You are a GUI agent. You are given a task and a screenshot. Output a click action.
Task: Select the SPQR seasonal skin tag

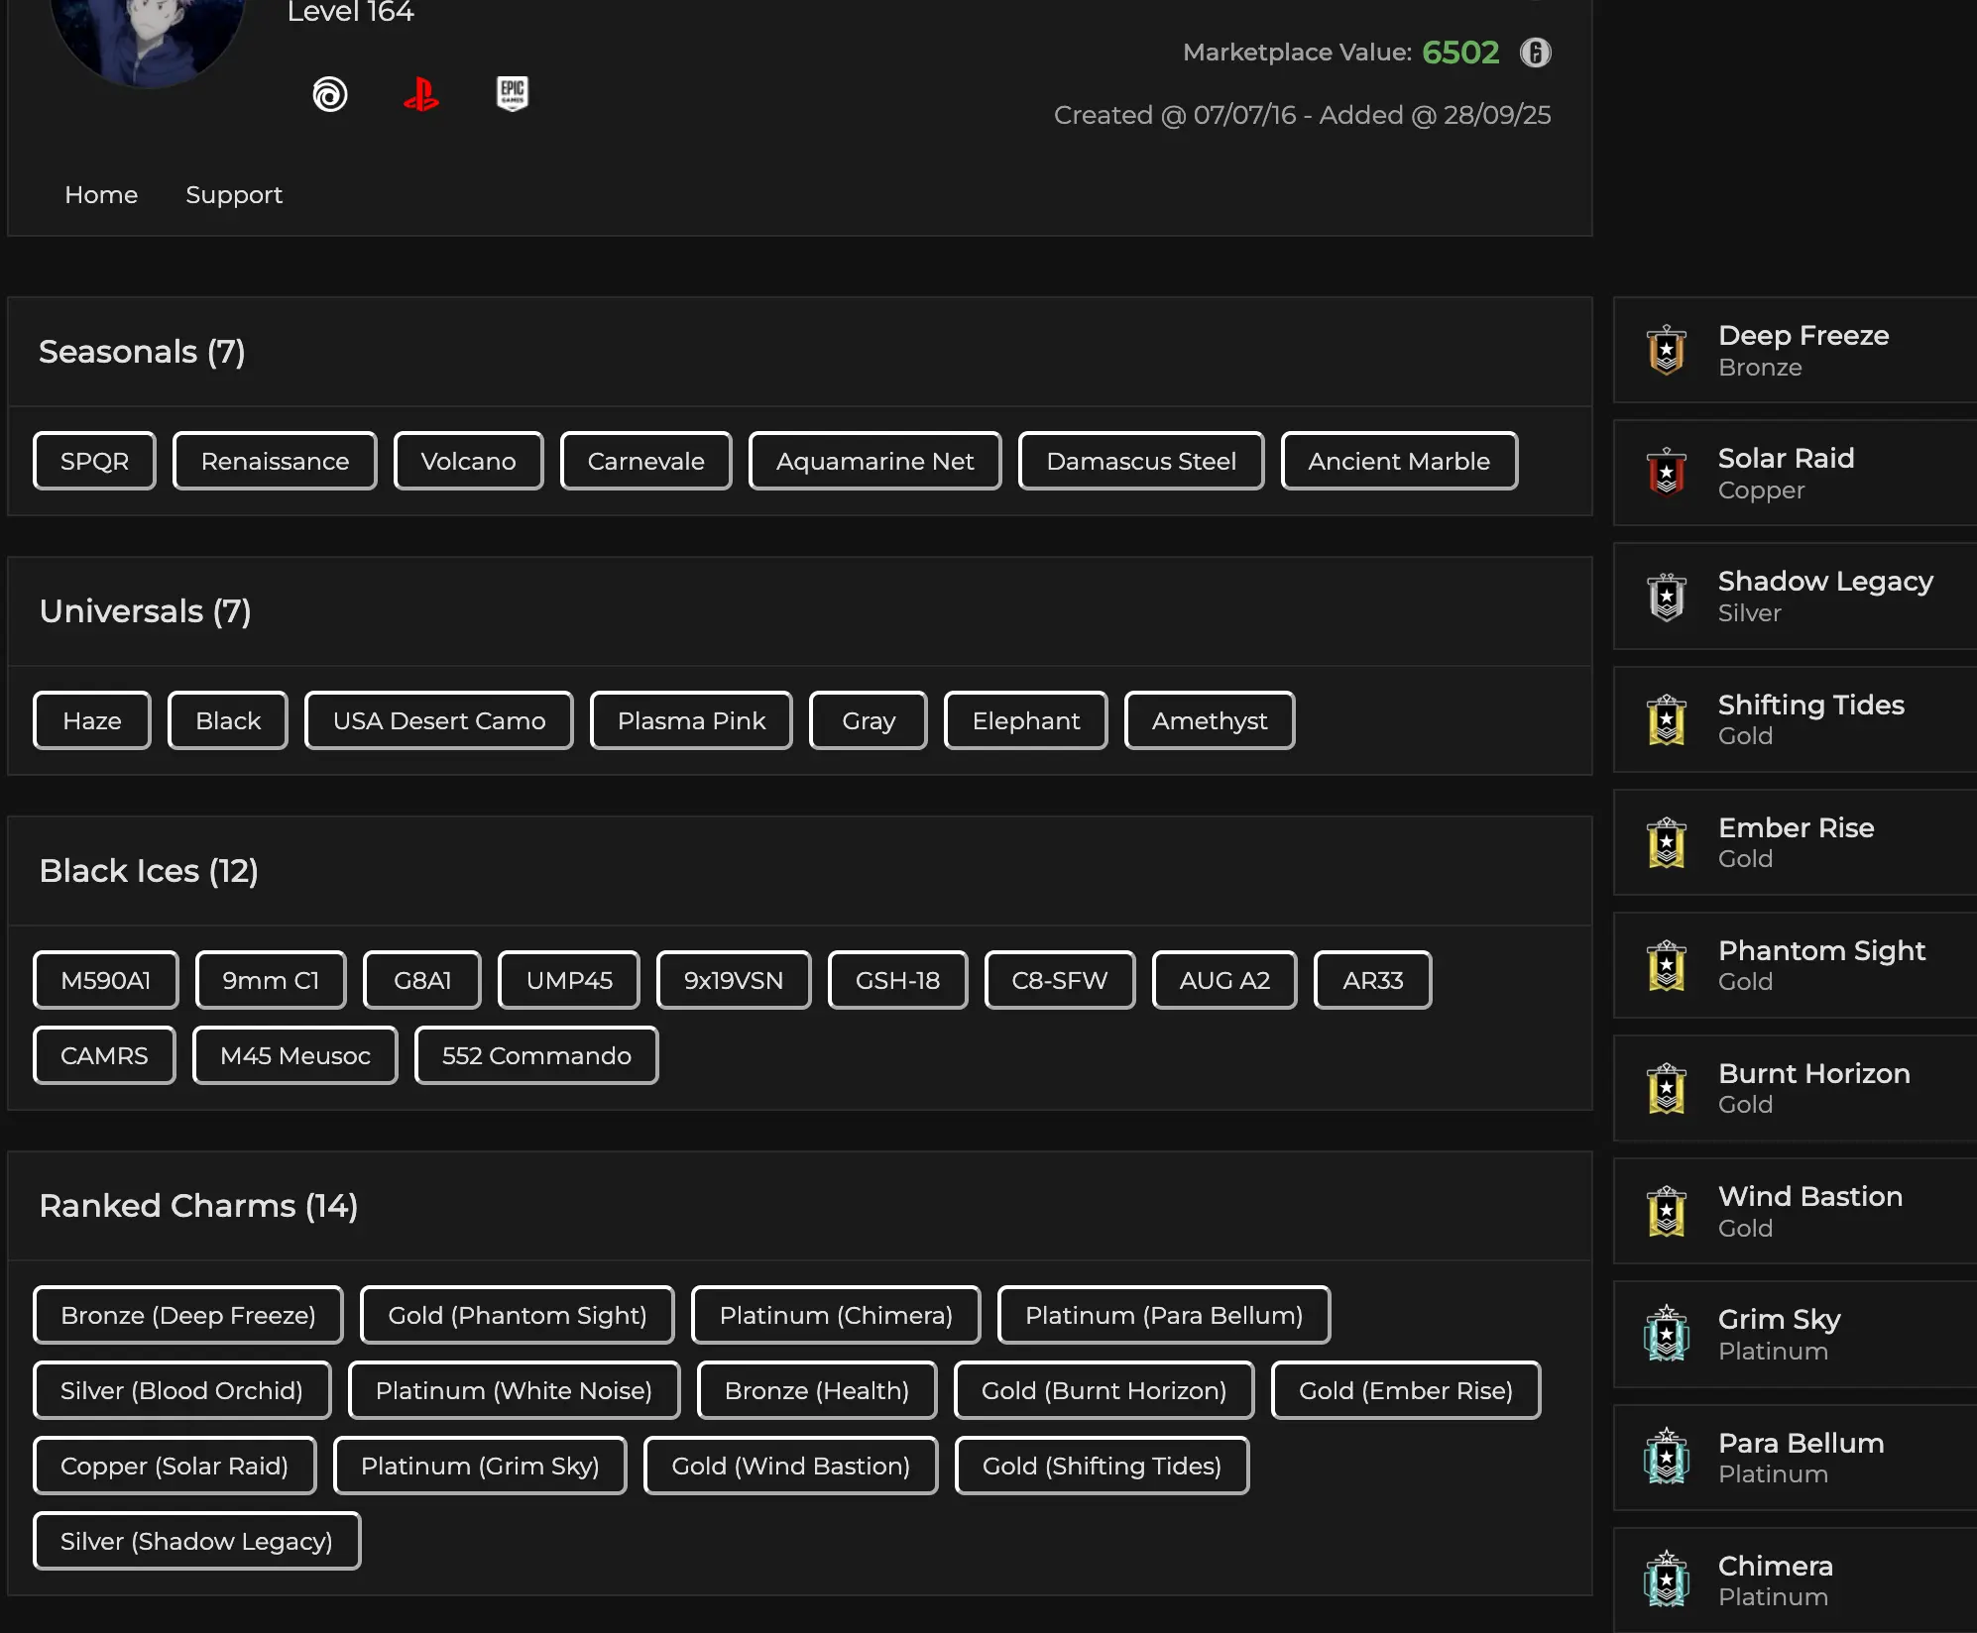point(94,461)
